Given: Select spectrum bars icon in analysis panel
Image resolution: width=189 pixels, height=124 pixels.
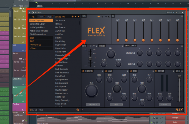Looking at the screenshot, I should pyautogui.click(x=102, y=17).
